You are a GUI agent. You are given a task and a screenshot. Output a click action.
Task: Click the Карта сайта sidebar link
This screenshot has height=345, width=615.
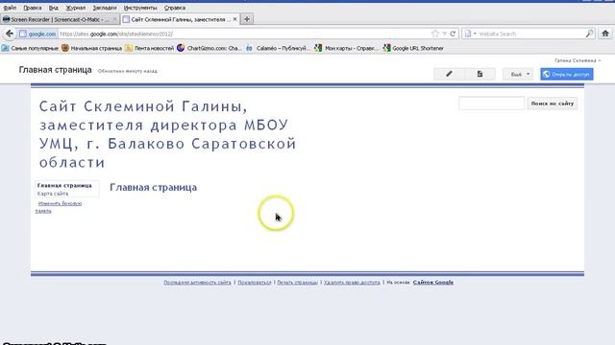coord(53,194)
